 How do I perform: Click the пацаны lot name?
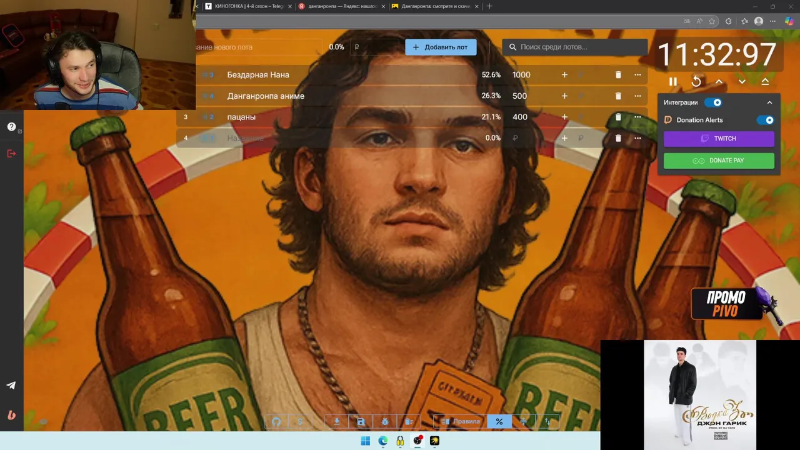point(241,117)
